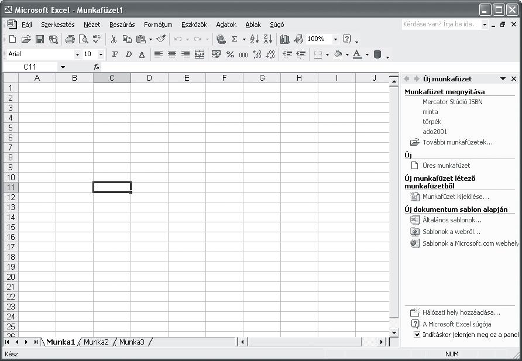Paste clipboard contents via the toolbar icon
The width and height of the screenshot is (522, 361).
pos(141,39)
